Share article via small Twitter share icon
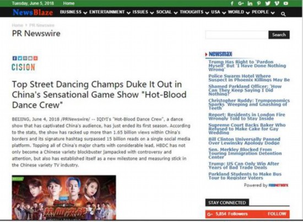 click(20, 58)
